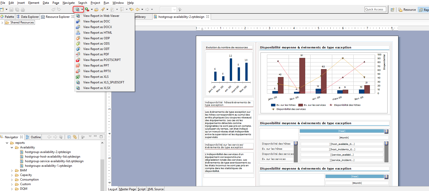Collapse all items in the Navigator panel
This screenshot has width=429, height=191.
(x=69, y=137)
